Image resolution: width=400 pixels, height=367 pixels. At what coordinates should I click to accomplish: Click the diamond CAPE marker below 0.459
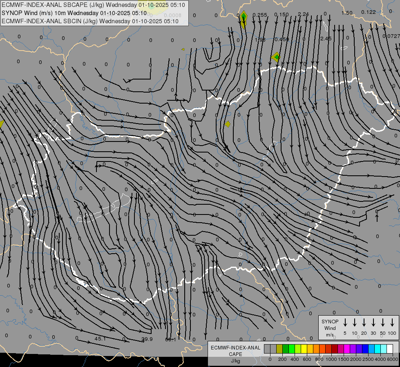tap(276, 57)
